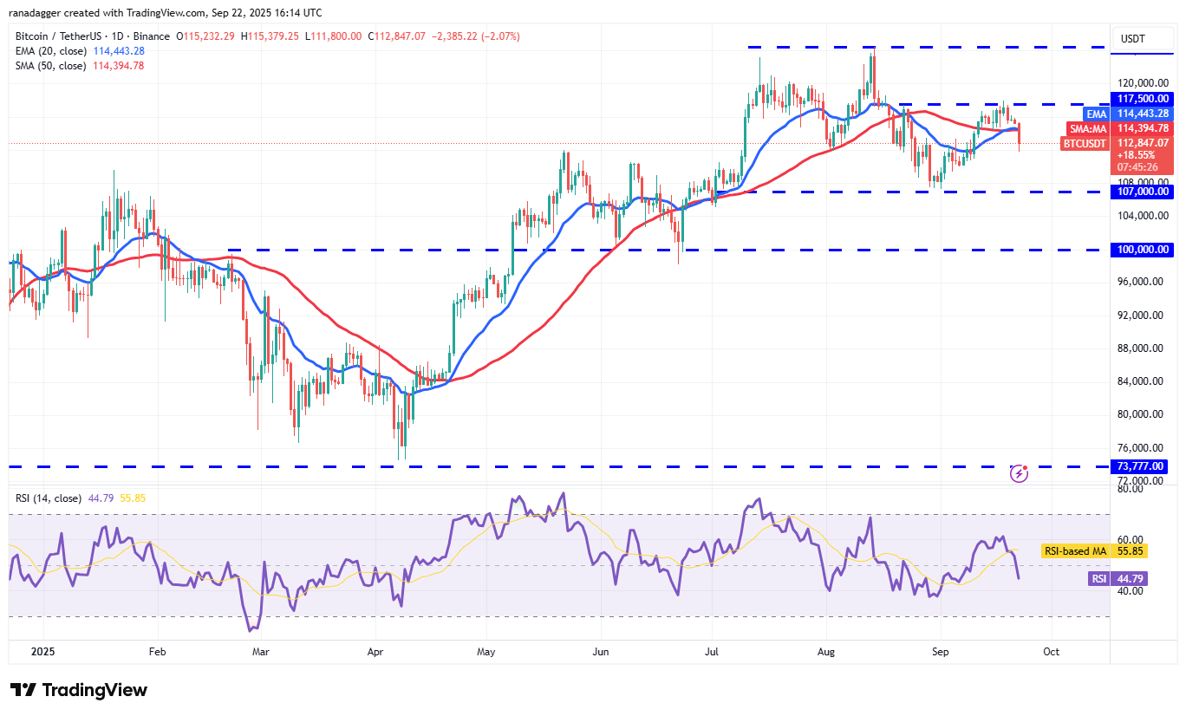Click the 107,000.00 blue price flag
This screenshot has height=716, width=1186.
click(x=1142, y=192)
